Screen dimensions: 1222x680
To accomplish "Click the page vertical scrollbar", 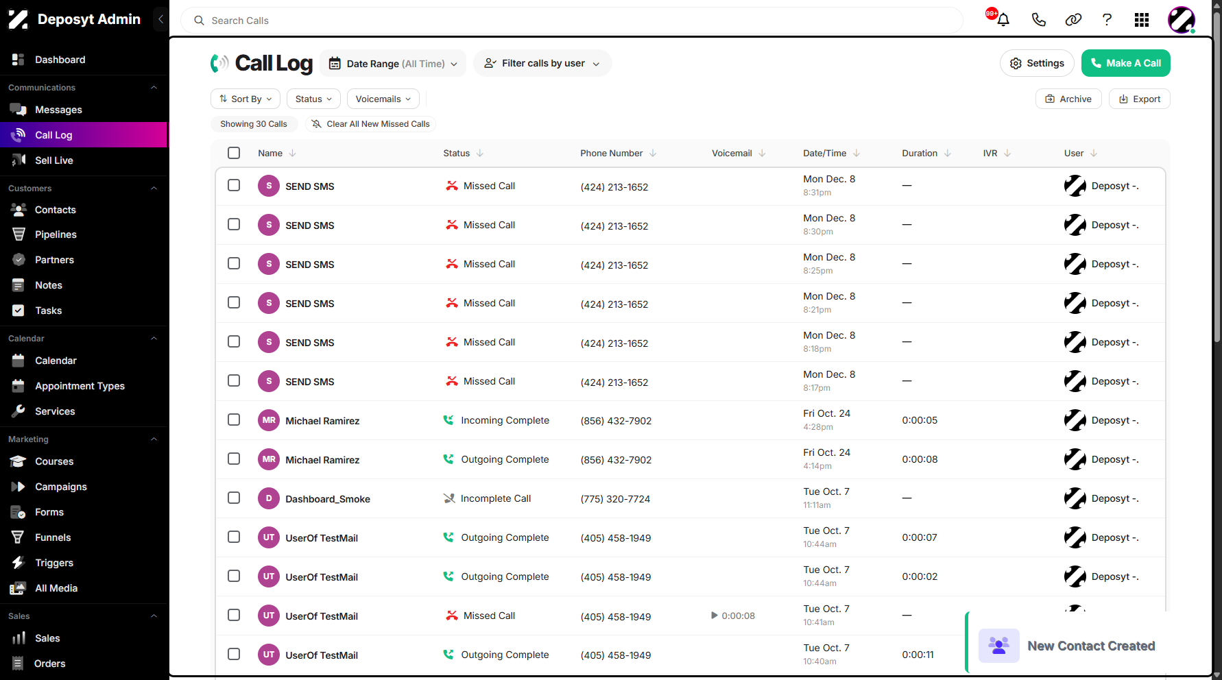I will click(x=1217, y=178).
